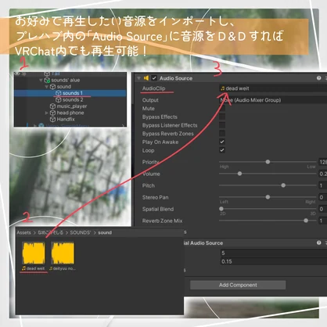
Task: Collapse the Audio Source component
Action: coord(138,78)
